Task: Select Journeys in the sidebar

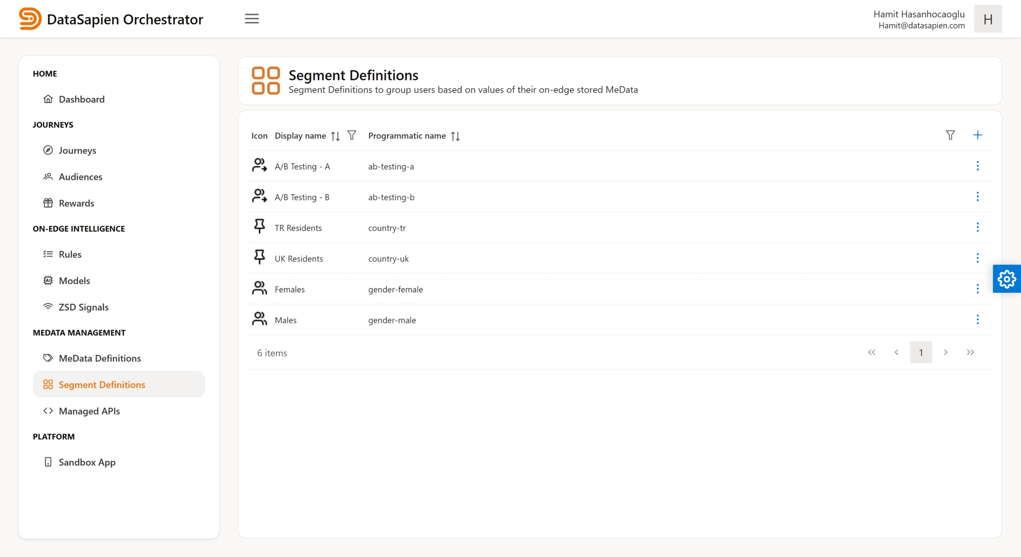Action: click(77, 150)
